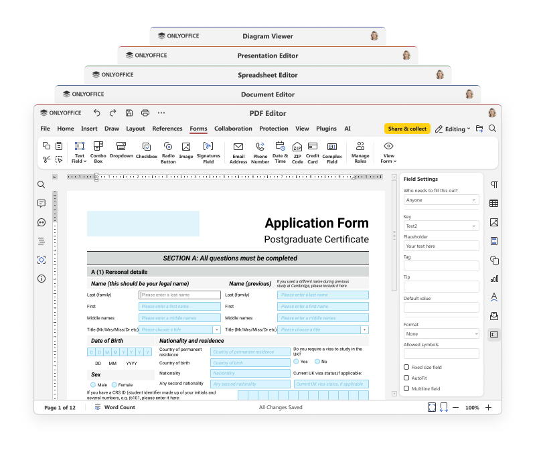Open chart settings in the right sidebar
543x450 pixels.
point(493,278)
